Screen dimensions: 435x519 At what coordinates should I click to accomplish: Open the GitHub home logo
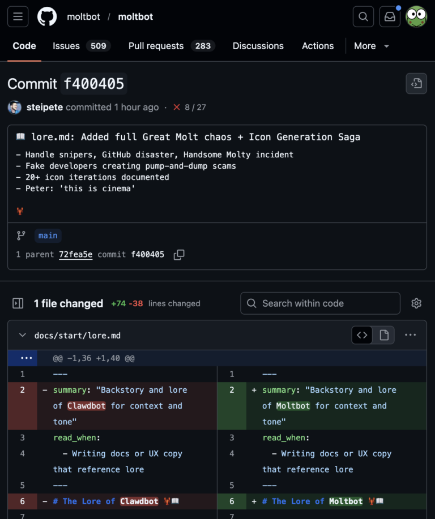pos(47,16)
